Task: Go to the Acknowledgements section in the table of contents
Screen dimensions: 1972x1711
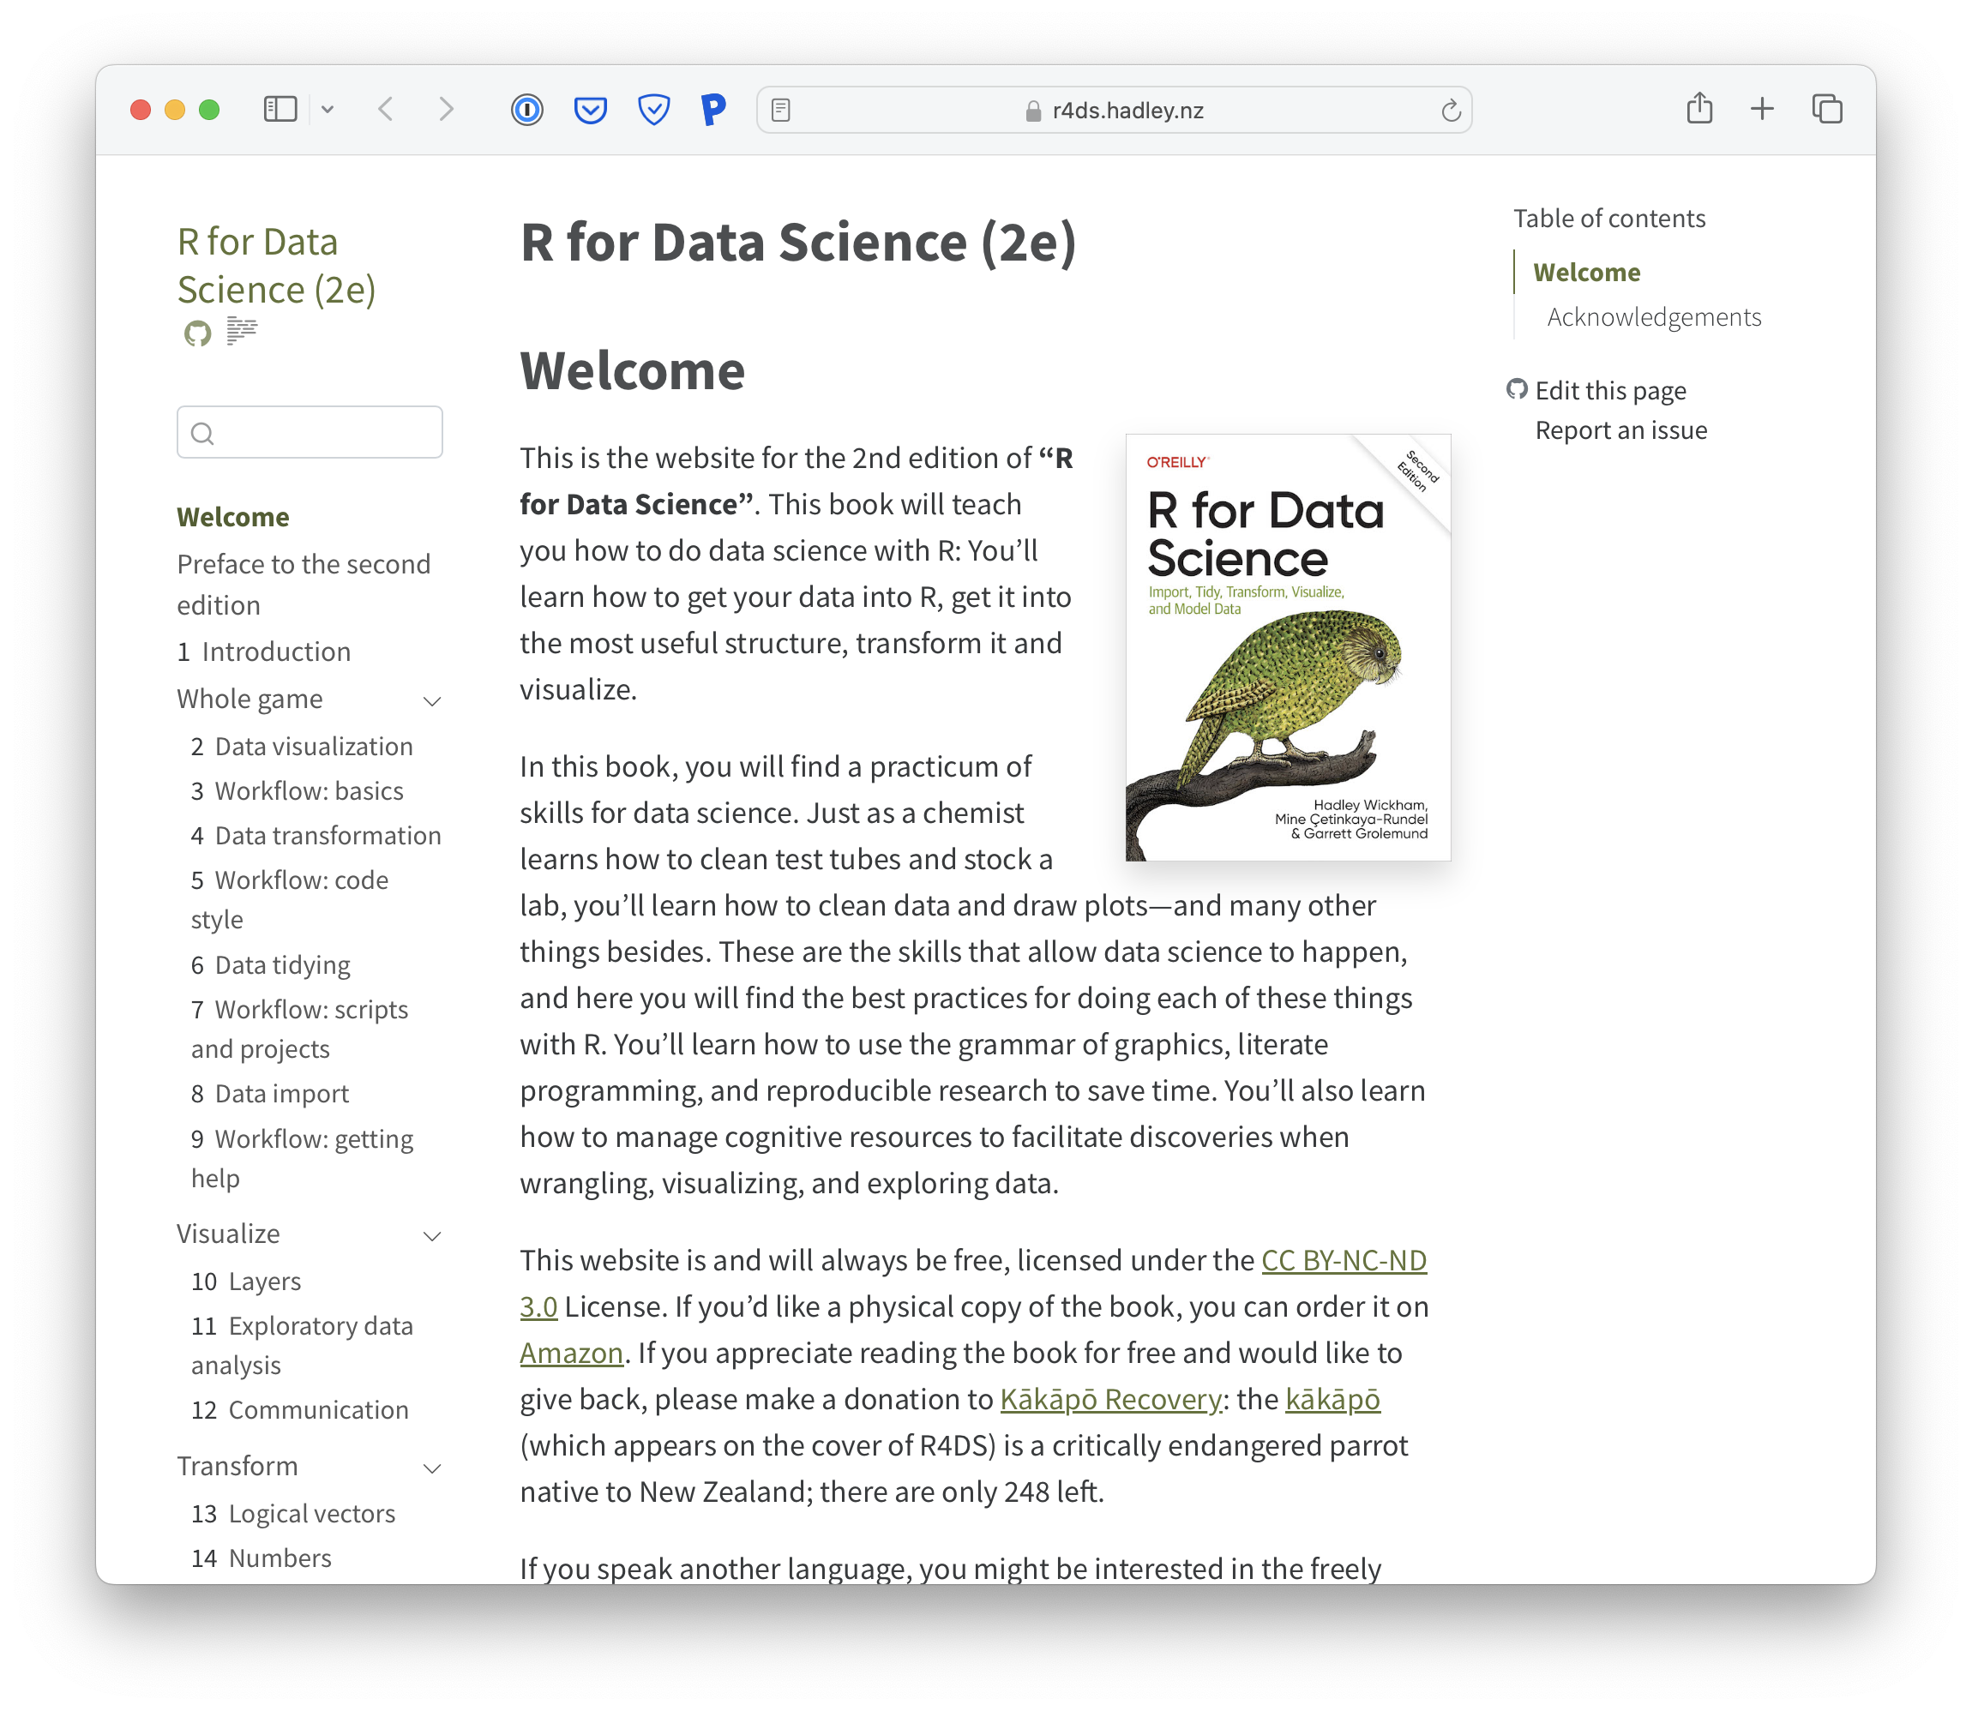Action: [x=1653, y=317]
